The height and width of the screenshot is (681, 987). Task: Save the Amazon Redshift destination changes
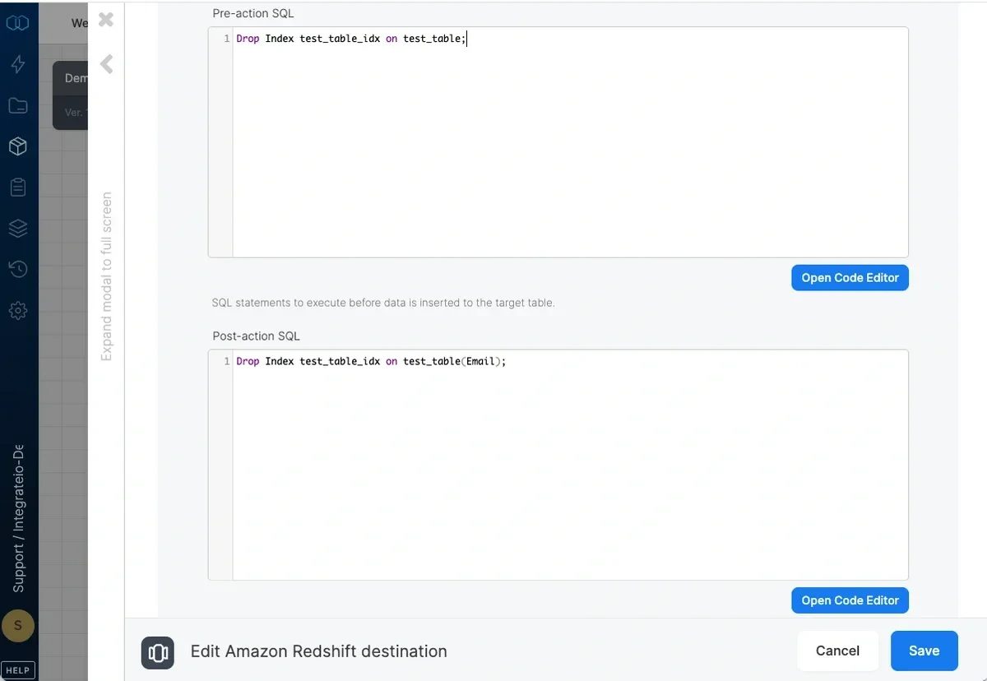(x=924, y=651)
